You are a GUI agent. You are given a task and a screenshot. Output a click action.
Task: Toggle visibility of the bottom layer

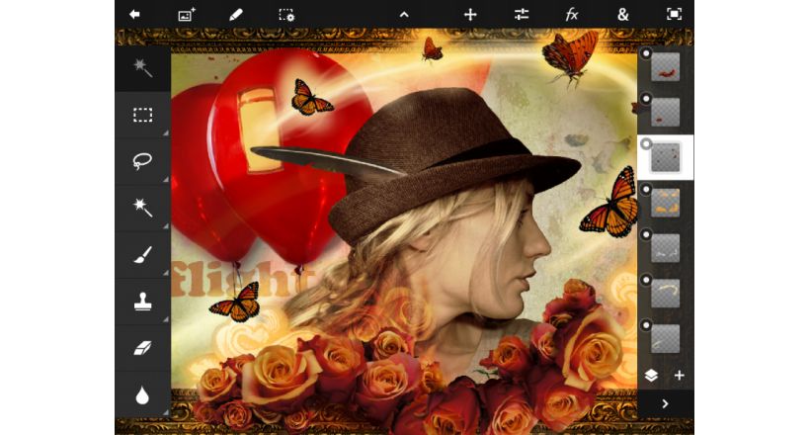[x=646, y=325]
